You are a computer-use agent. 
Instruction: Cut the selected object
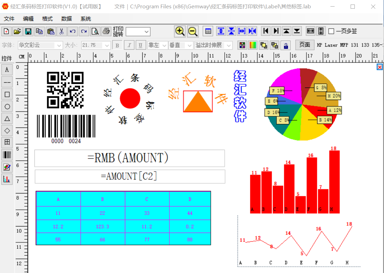click(62, 31)
